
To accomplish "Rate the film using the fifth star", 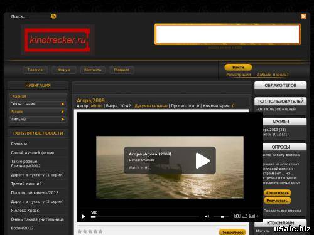I will point(100,231).
